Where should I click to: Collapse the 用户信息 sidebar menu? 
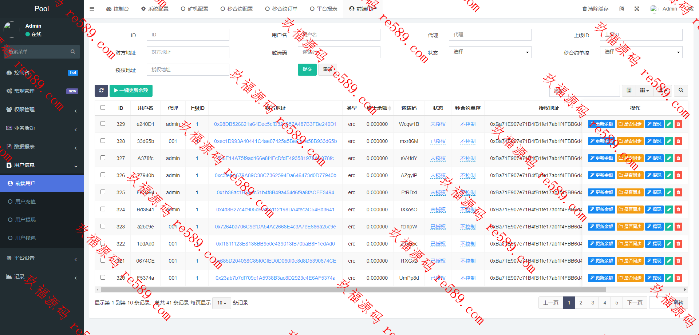tap(42, 165)
